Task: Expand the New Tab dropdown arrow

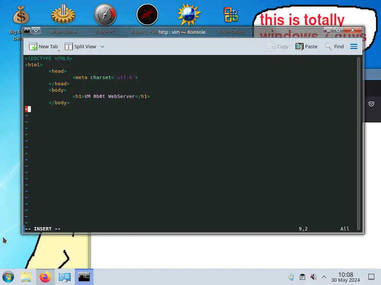Action: point(59,50)
